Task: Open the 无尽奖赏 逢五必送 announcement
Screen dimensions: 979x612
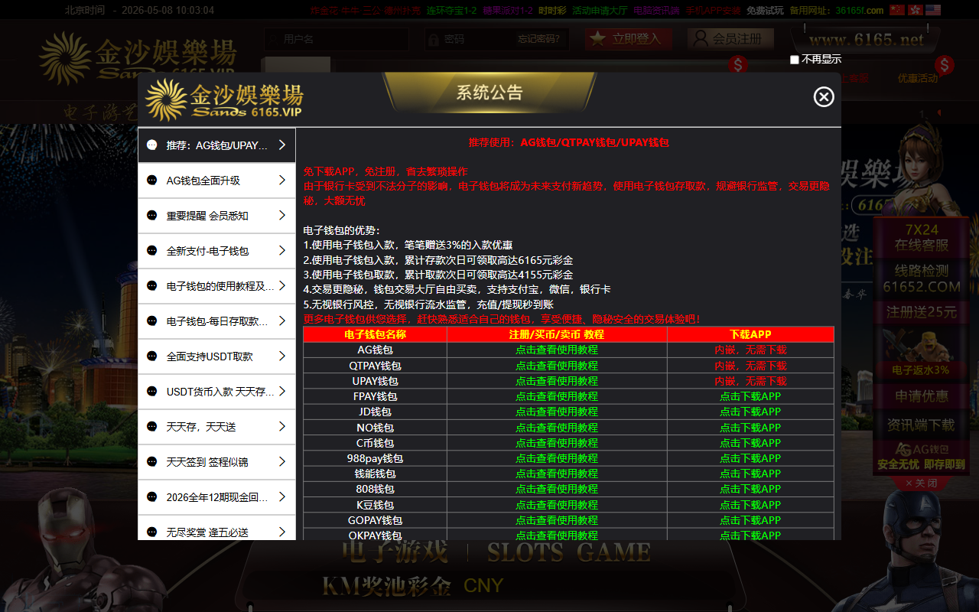Action: 216,529
